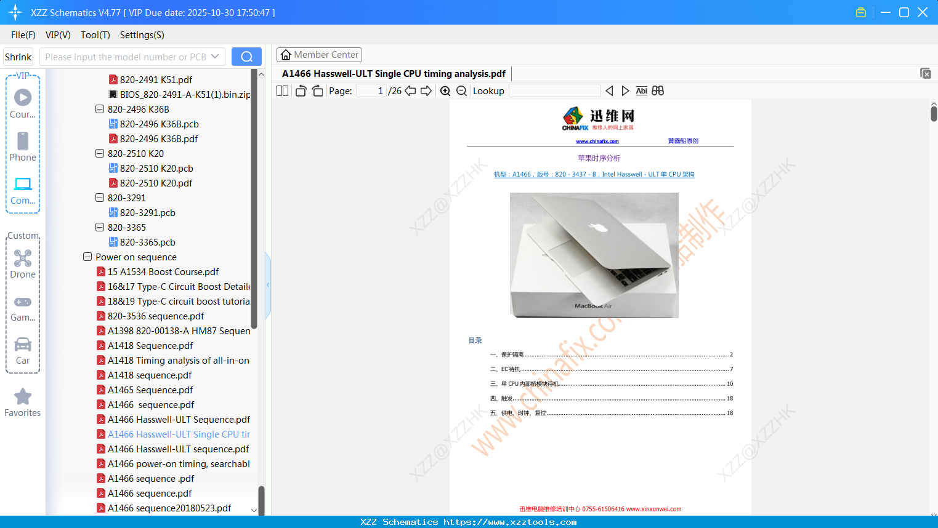Open the Courses sidebar category
The height and width of the screenshot is (528, 938).
(23, 103)
